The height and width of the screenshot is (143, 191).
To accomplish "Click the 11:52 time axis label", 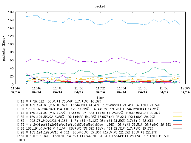I will tap(100, 90).
